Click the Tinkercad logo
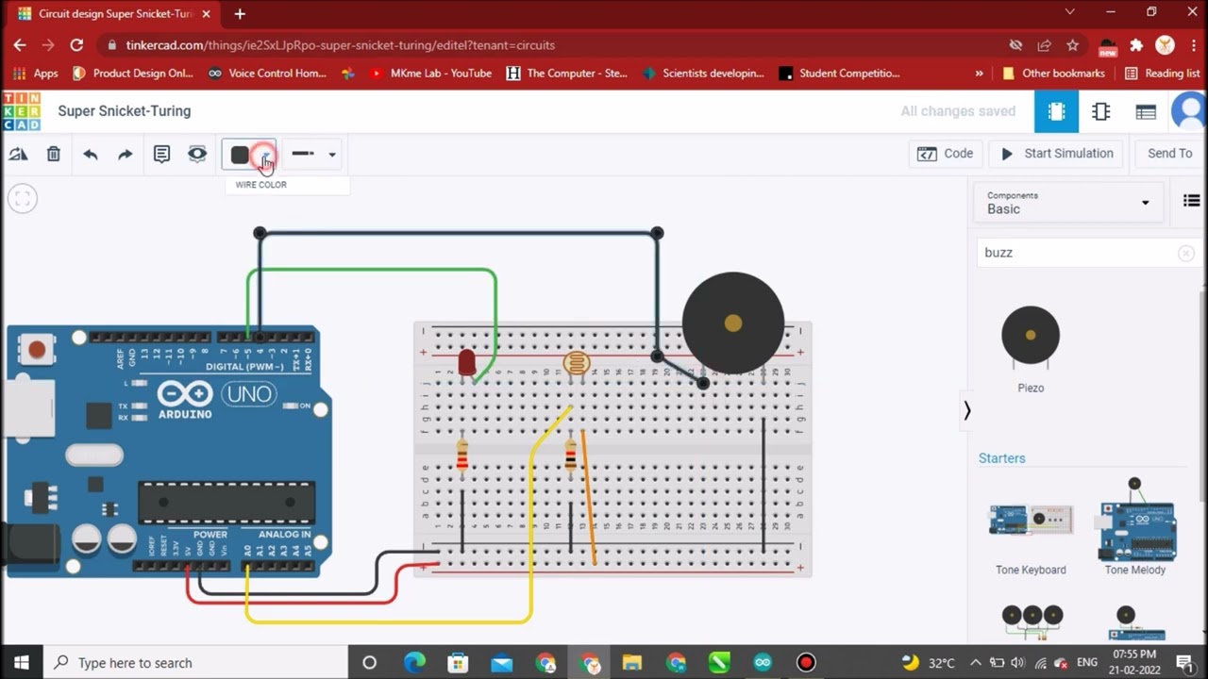1208x679 pixels. (21, 111)
